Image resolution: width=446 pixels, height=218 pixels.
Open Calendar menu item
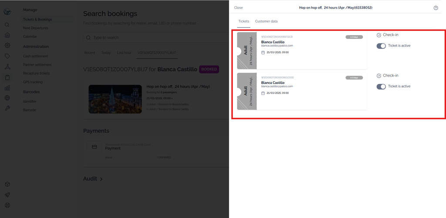(x=30, y=37)
